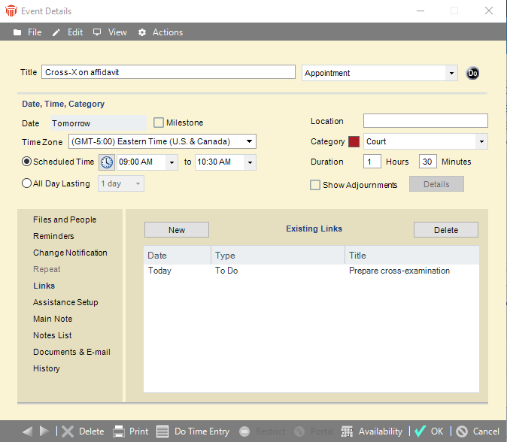Go to next event arrow
The height and width of the screenshot is (442, 507).
coord(44,431)
